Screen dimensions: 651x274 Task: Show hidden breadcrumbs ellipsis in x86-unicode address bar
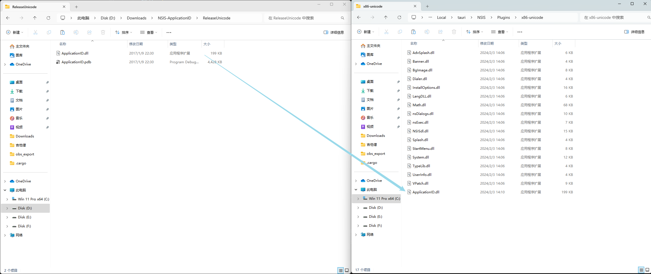point(430,17)
